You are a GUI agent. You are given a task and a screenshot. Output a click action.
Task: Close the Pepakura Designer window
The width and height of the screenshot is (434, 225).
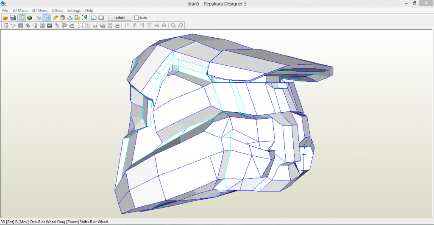[x=426, y=3]
